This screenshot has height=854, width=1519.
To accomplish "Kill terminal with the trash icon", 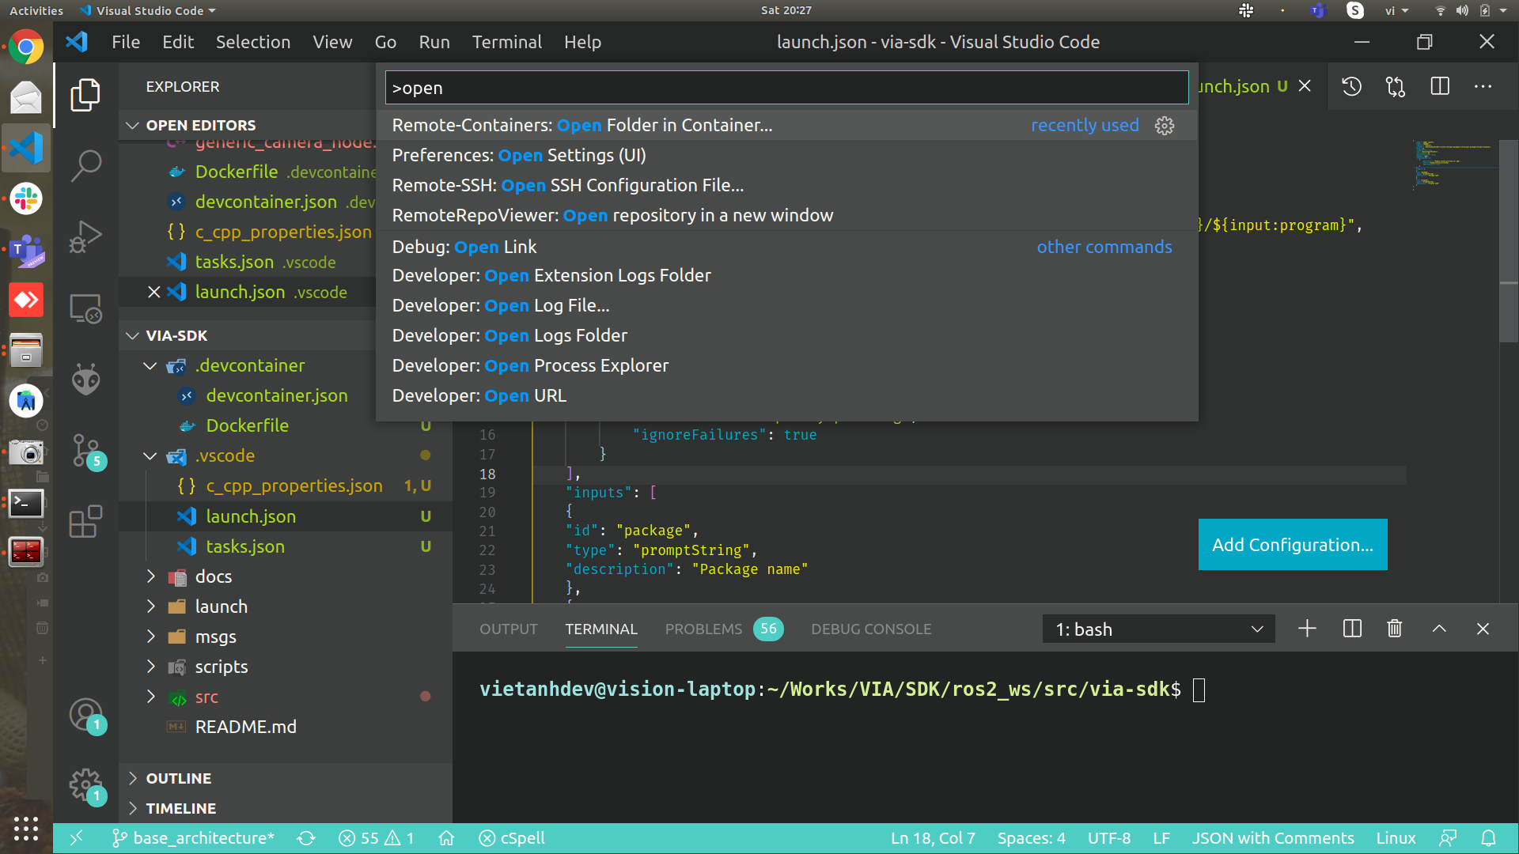I will [x=1395, y=629].
